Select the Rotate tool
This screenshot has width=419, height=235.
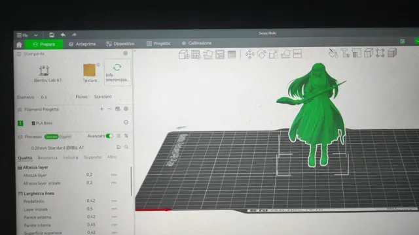pyautogui.click(x=262, y=54)
